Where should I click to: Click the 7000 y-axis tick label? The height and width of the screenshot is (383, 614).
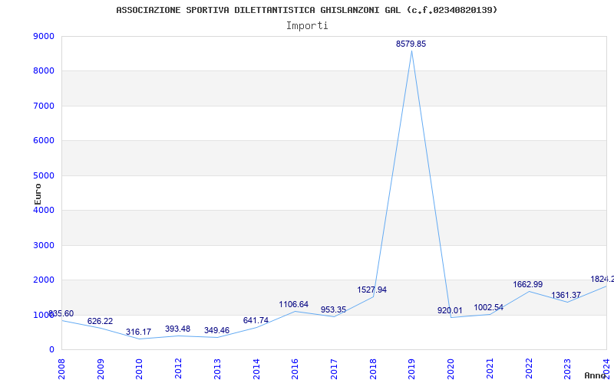42,106
